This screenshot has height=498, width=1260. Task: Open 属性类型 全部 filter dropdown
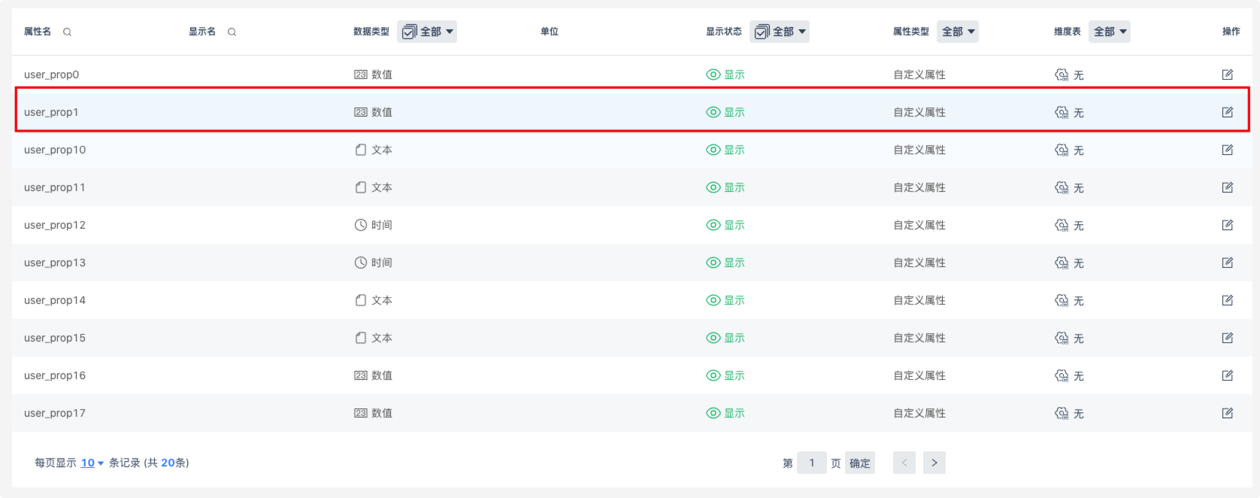pos(957,32)
